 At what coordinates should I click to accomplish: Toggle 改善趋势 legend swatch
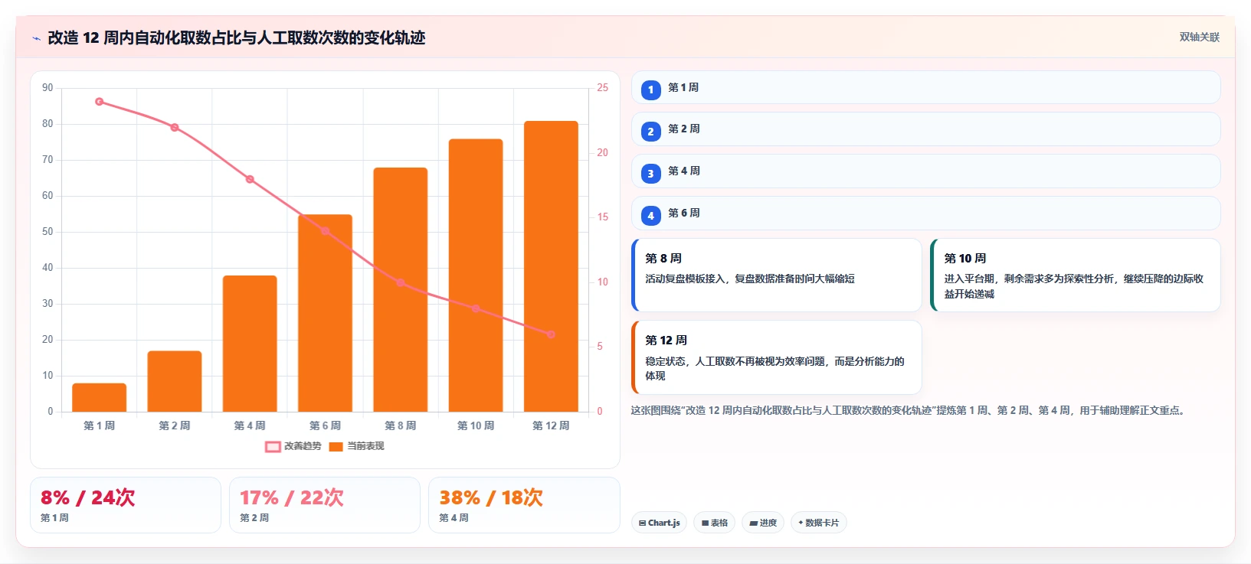(273, 447)
